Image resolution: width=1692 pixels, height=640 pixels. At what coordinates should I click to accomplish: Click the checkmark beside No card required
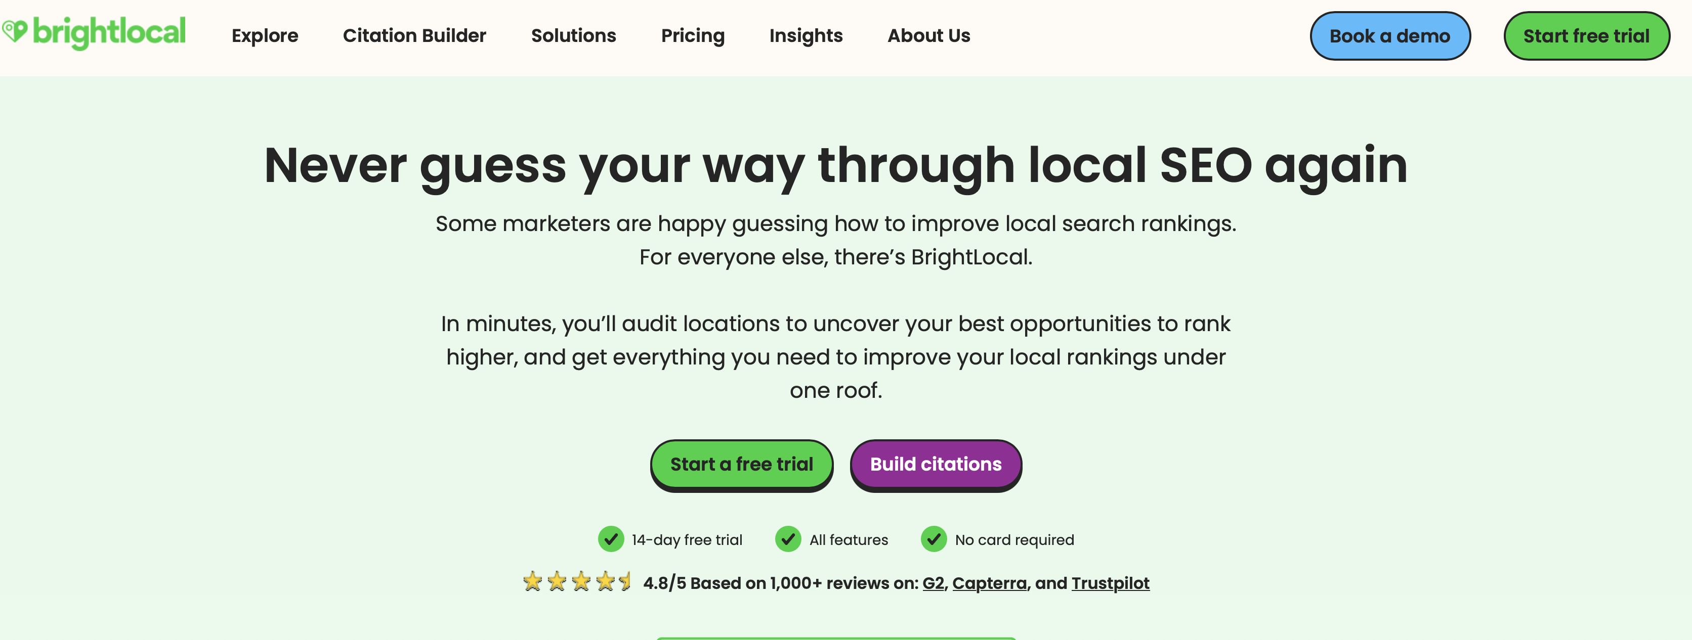click(x=934, y=539)
